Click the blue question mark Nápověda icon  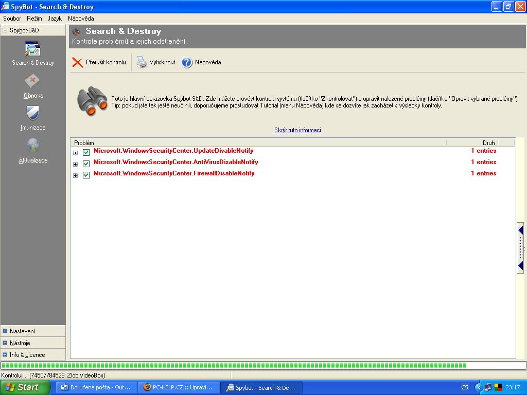click(x=187, y=62)
